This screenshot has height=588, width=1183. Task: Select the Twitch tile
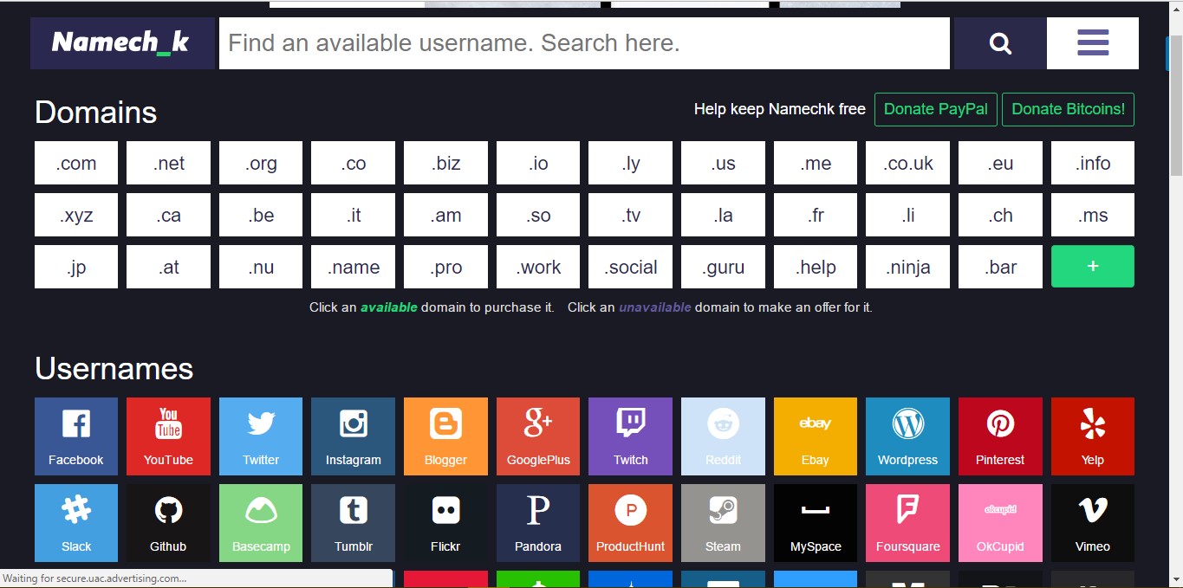pos(630,436)
